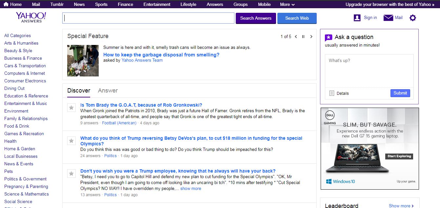Click the Mail link beside the envelope
The image size is (440, 208).
pyautogui.click(x=399, y=18)
